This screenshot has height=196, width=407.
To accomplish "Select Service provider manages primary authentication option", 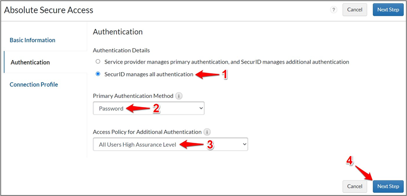I will (x=98, y=62).
